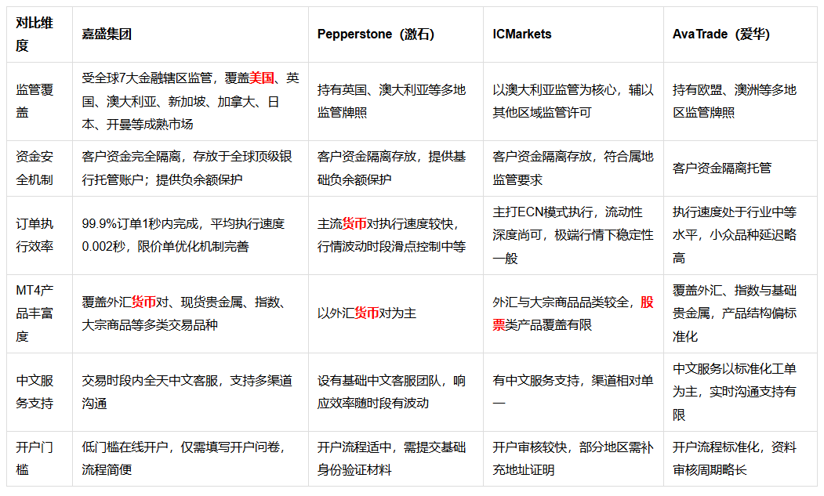Click red 货币 in 主流货币对执行速度较快

click(354, 224)
